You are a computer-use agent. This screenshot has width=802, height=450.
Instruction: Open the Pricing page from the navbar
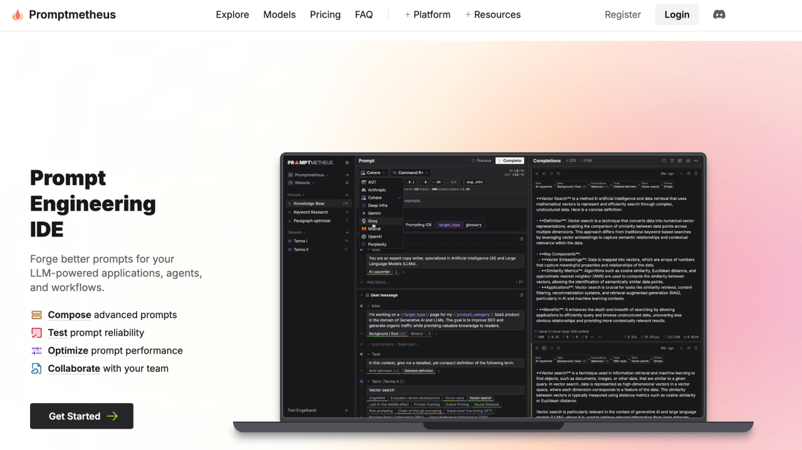click(x=325, y=14)
